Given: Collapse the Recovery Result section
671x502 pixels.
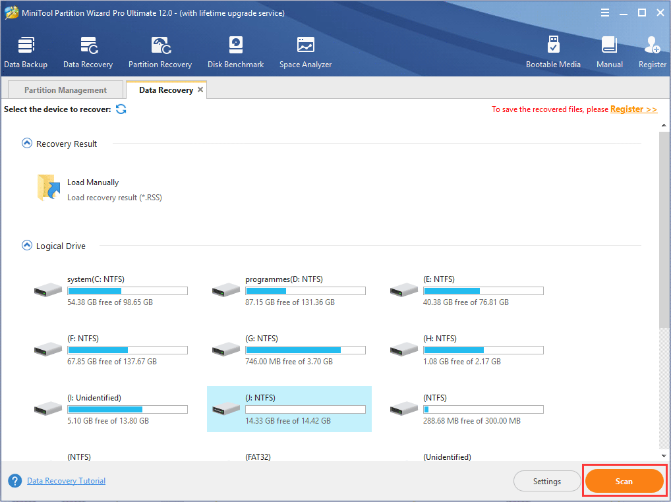Looking at the screenshot, I should [x=27, y=144].
